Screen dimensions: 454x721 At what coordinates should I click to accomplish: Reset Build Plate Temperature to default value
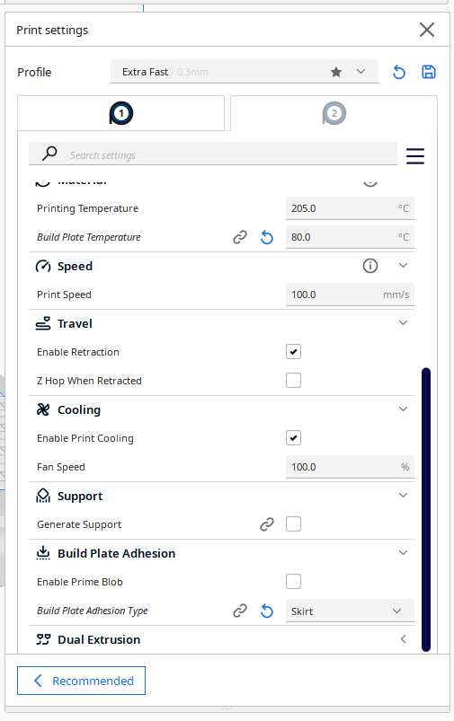pyautogui.click(x=267, y=237)
